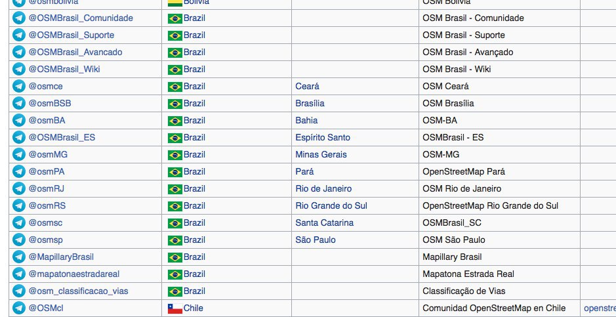Viewport: 616px width, 317px height.
Task: Click Telegram icon beside @osmRJ
Action: coord(19,188)
